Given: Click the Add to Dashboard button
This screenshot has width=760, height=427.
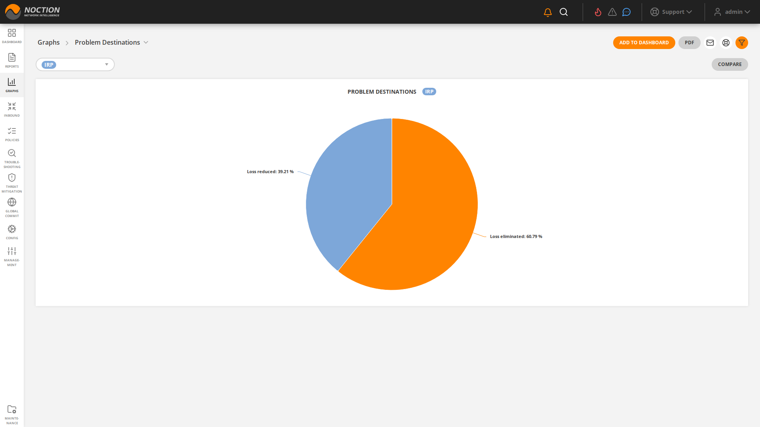Looking at the screenshot, I should click(644, 43).
